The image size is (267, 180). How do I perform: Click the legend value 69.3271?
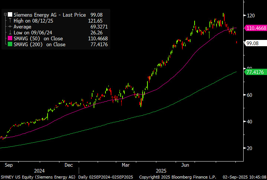click(99, 27)
